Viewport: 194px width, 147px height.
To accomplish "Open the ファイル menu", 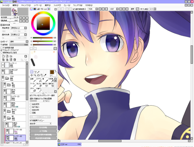I will (6, 5).
